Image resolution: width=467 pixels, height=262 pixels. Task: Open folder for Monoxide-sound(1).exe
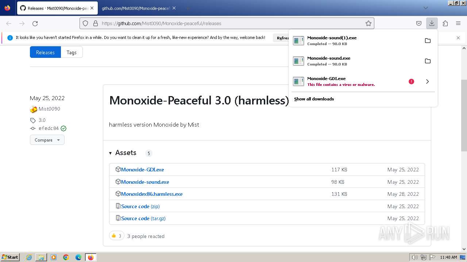[428, 41]
